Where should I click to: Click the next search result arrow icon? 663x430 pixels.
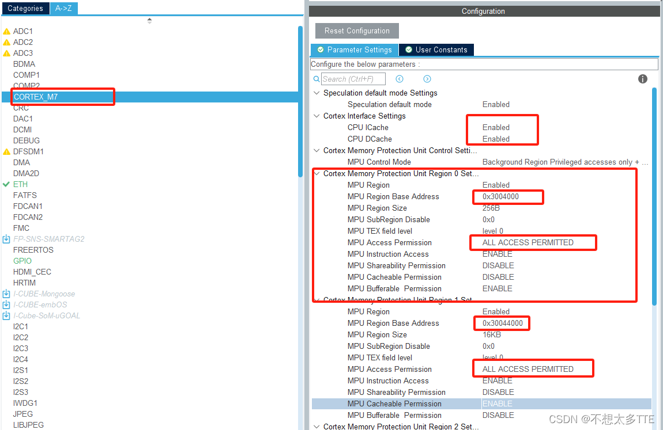[x=427, y=78]
